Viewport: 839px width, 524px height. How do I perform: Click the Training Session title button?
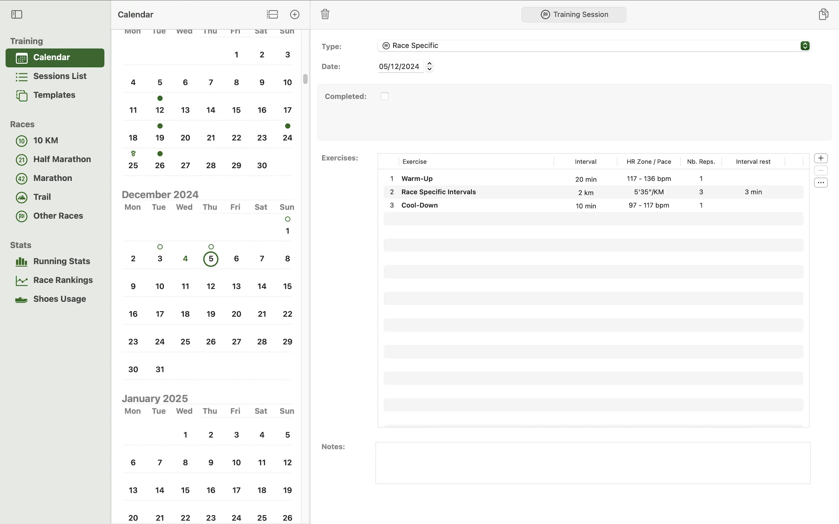pos(574,15)
